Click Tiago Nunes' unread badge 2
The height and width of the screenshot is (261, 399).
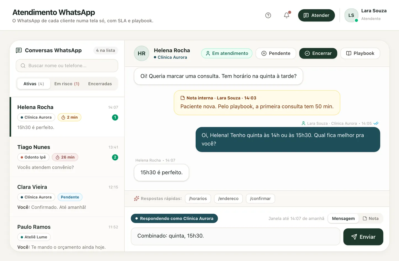115,157
